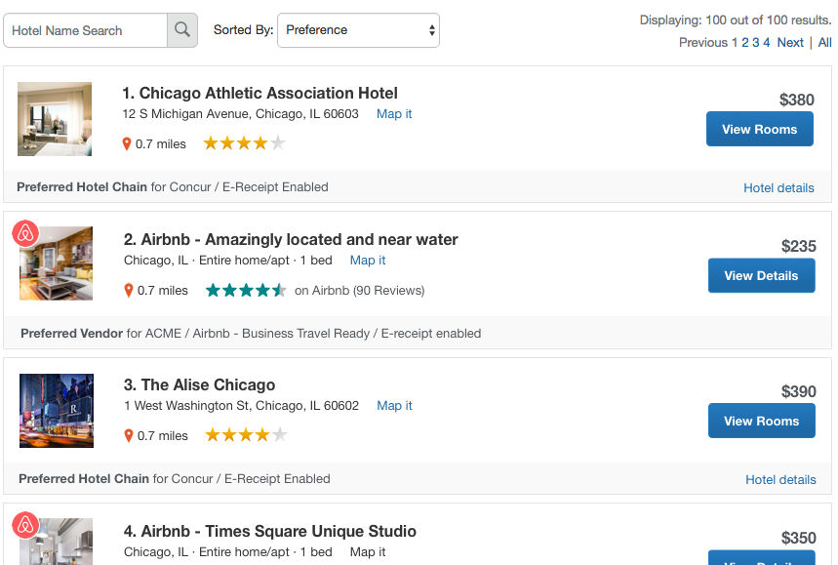Open the Sorted By Preference dropdown
838x565 pixels.
pos(358,30)
